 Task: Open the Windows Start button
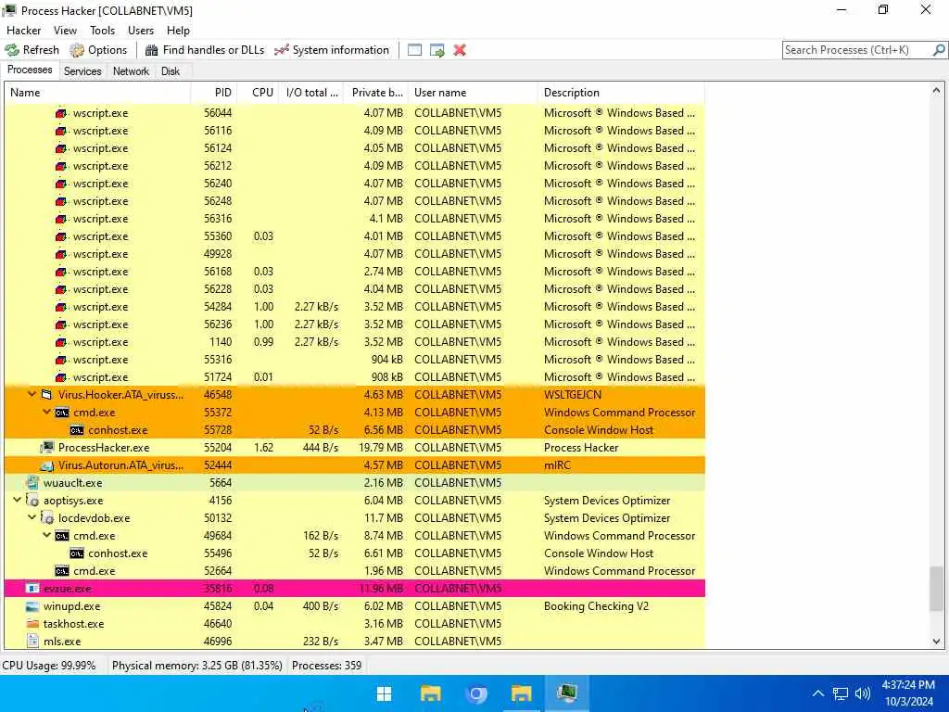click(x=385, y=693)
